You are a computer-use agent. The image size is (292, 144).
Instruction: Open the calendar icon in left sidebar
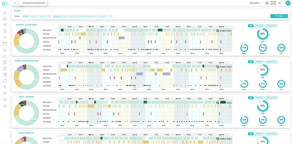point(5,44)
